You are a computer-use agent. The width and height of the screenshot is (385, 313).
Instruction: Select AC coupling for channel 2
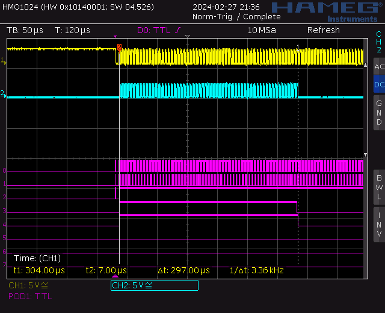[379, 66]
